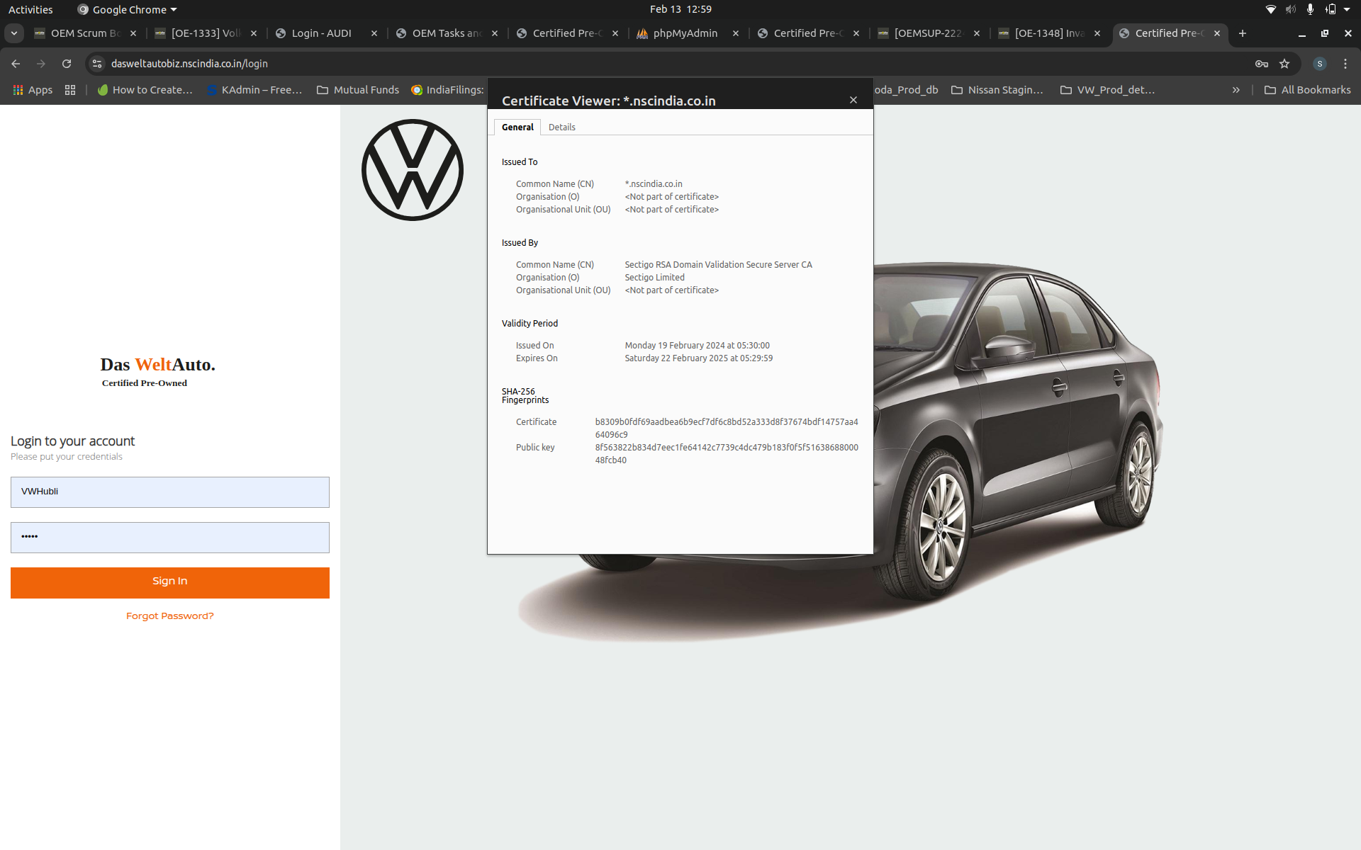Click the username field containing VWHubli
This screenshot has height=850, width=1361.
pyautogui.click(x=170, y=492)
